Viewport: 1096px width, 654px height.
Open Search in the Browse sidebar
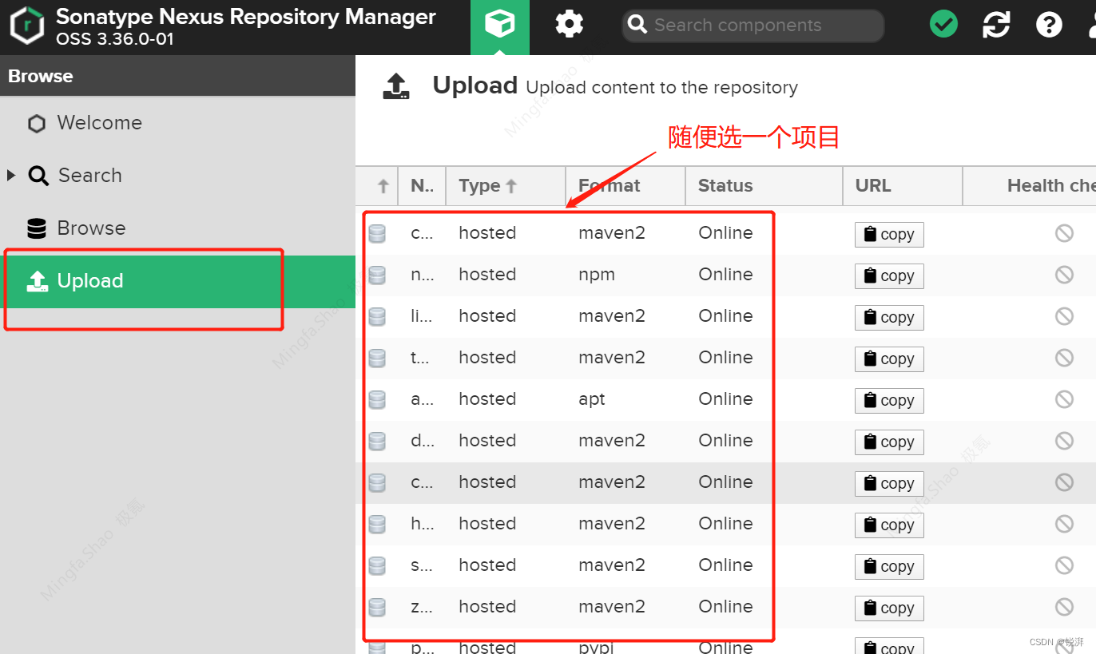click(177, 176)
